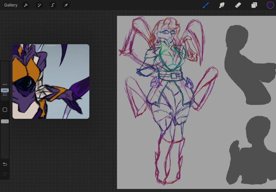Activate the Selection tool
This screenshot has width=276, height=192.
point(53,5)
